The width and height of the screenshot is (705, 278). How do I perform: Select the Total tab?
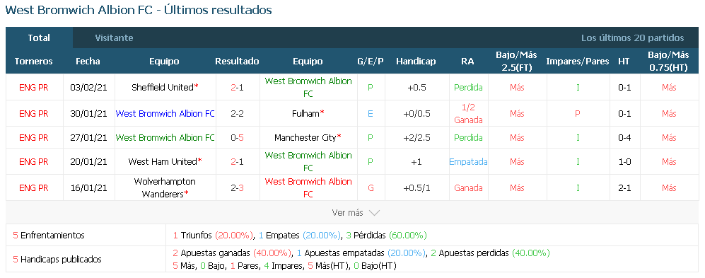point(39,37)
